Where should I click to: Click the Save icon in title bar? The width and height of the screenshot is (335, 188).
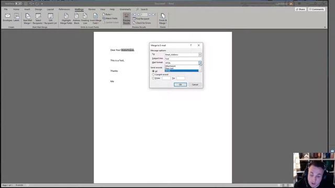(x=26, y=4)
